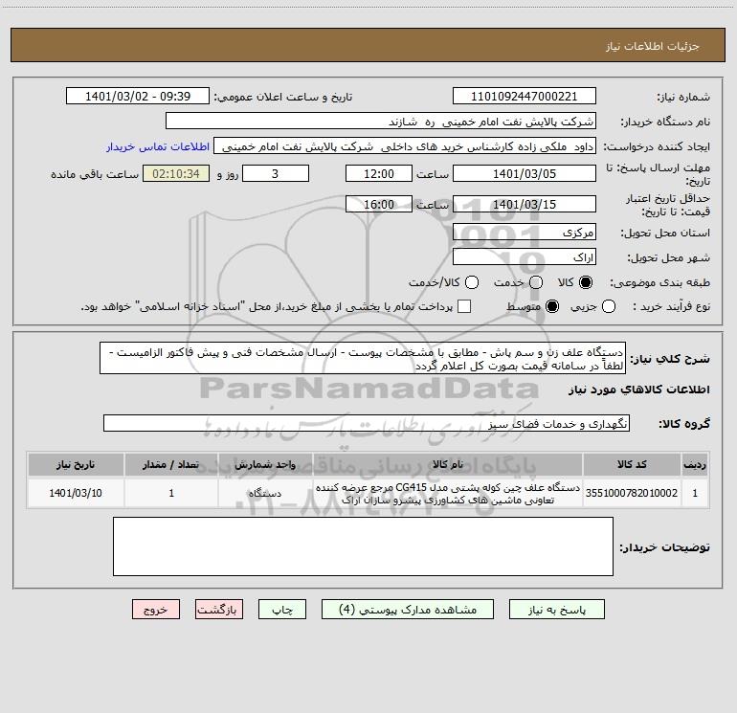
Task: Click the response deadline date 1401/03/05
Action: tap(525, 173)
